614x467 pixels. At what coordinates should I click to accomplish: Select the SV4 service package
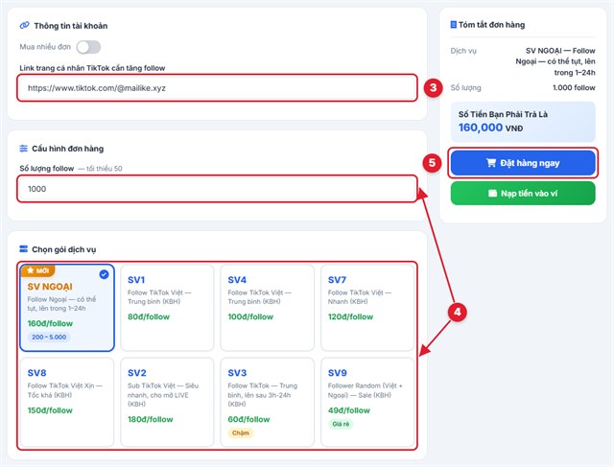tap(268, 307)
